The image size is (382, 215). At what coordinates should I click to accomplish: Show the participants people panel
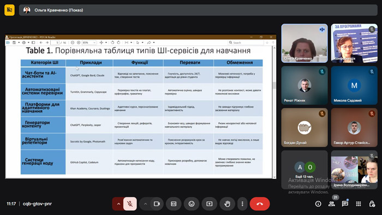click(332, 204)
